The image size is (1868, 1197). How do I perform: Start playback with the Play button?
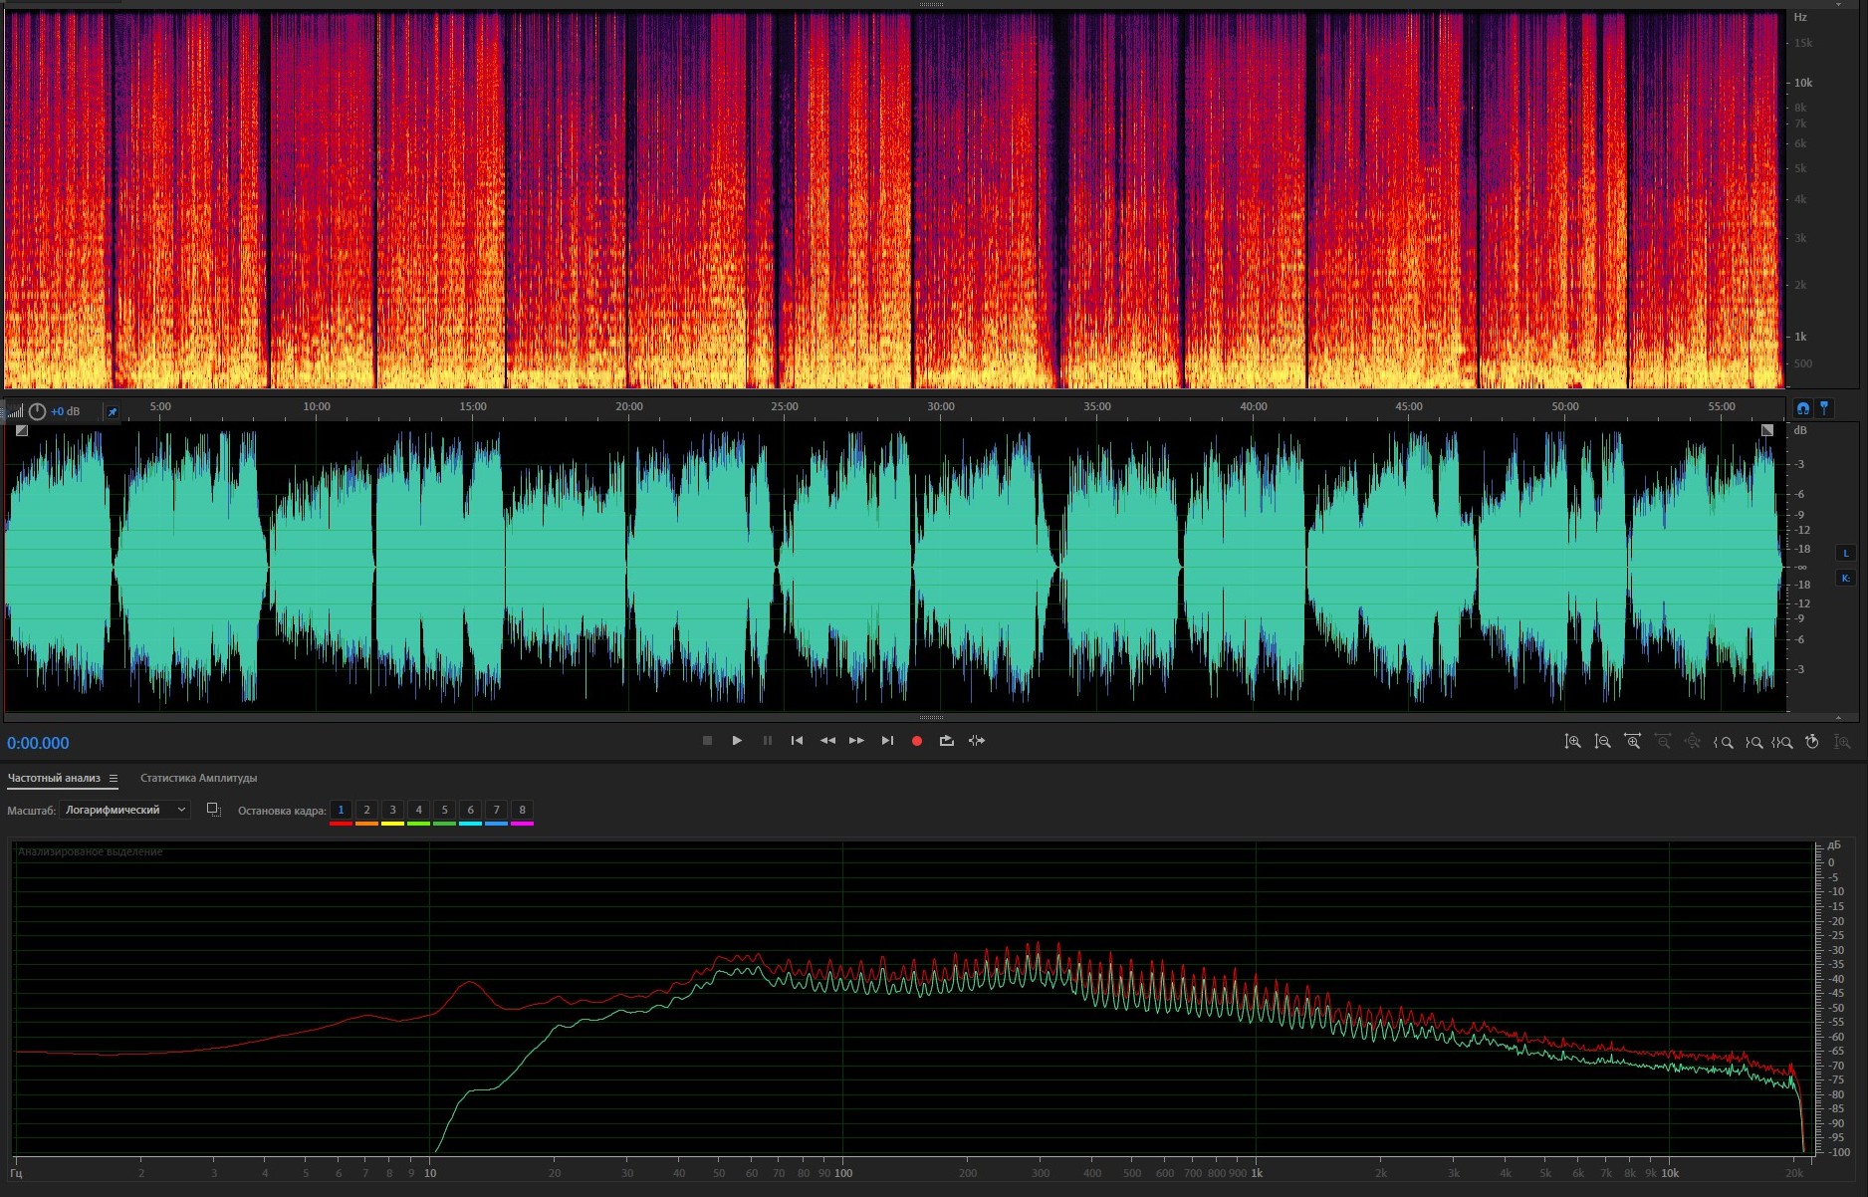point(737,741)
